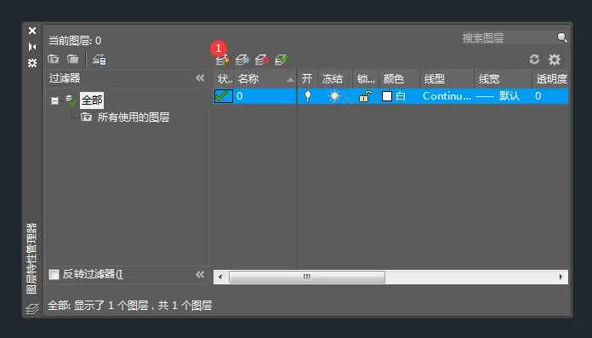
Task: Change layer 0 color via the white swatch
Action: [387, 96]
